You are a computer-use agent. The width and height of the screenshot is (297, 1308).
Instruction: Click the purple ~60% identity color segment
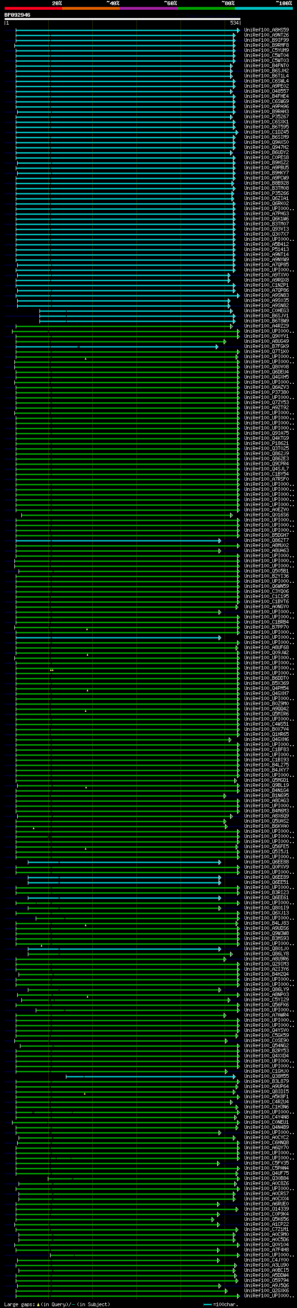click(x=149, y=8)
